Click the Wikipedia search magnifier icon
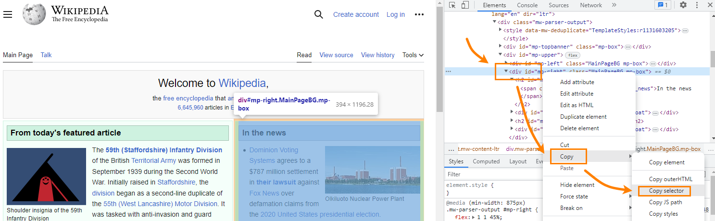This screenshot has height=221, width=715. (318, 14)
